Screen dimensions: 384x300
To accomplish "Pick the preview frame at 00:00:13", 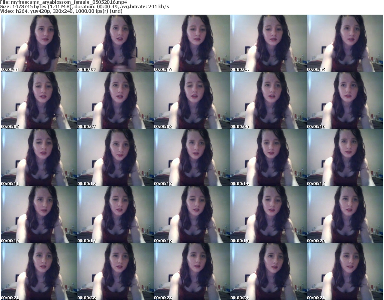I will pyautogui.click(x=192, y=157).
